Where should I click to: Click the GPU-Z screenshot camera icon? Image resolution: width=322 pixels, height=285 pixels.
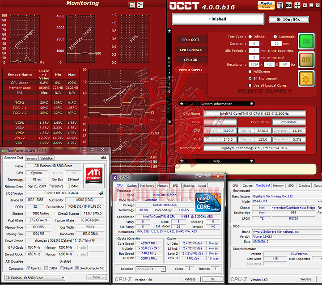pyautogui.click(x=104, y=158)
